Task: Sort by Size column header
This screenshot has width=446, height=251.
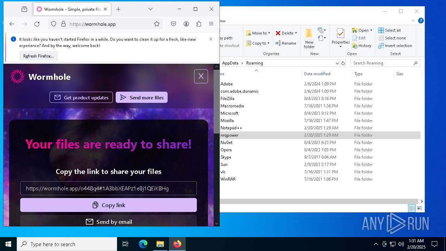Action: [408, 74]
